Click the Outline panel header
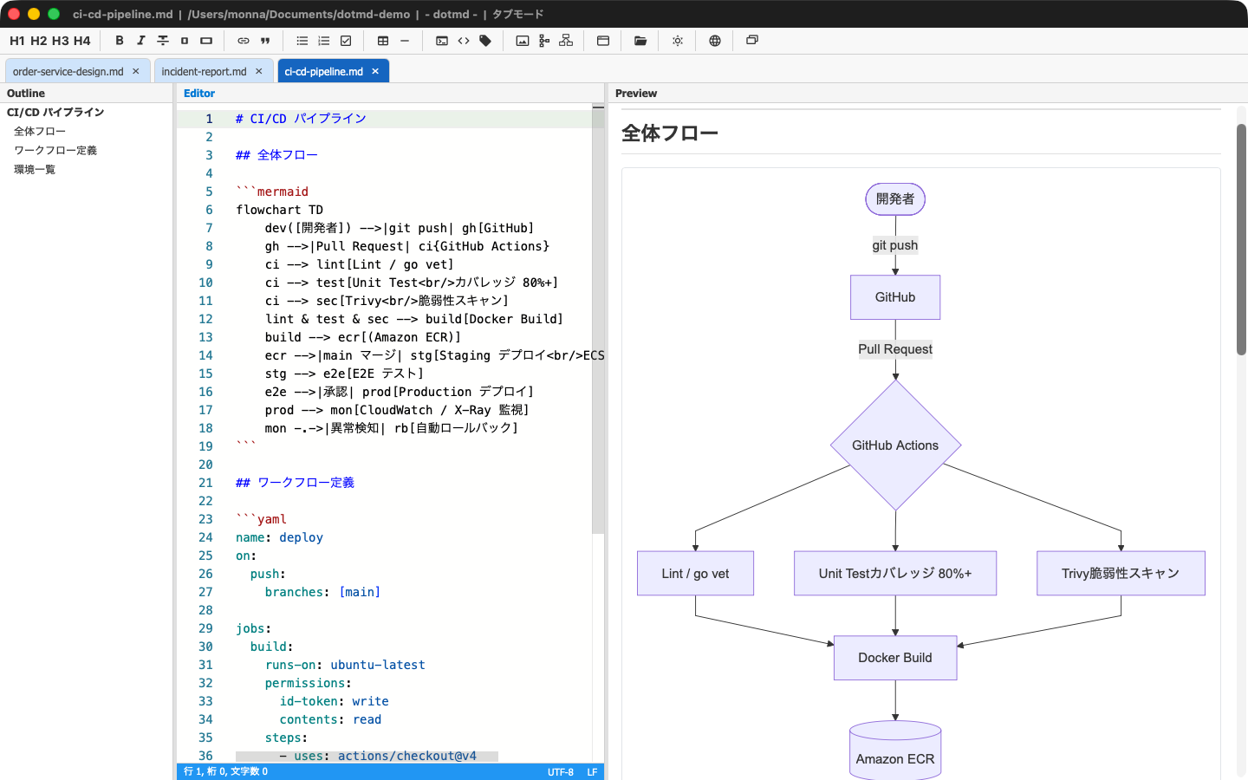 coord(26,94)
